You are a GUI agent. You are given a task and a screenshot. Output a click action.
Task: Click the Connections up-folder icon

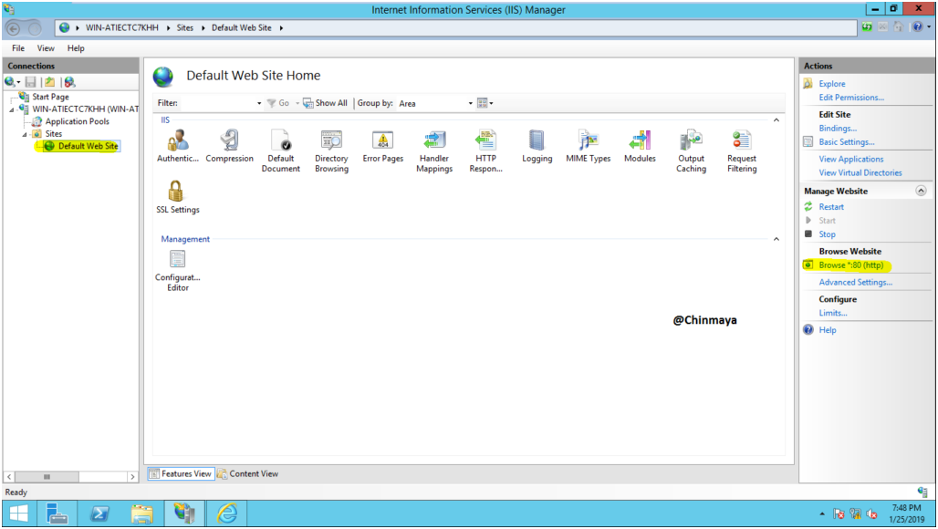coord(49,82)
